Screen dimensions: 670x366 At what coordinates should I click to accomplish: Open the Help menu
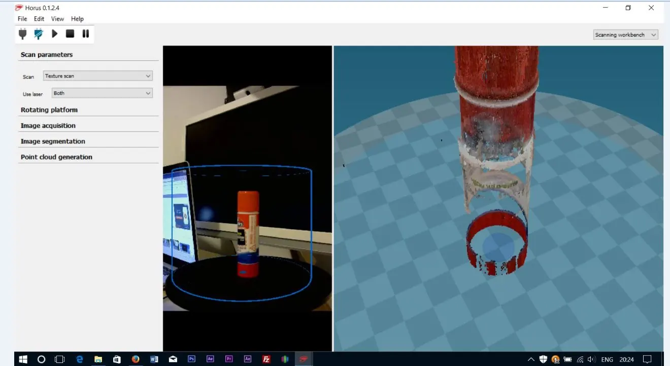(x=77, y=19)
